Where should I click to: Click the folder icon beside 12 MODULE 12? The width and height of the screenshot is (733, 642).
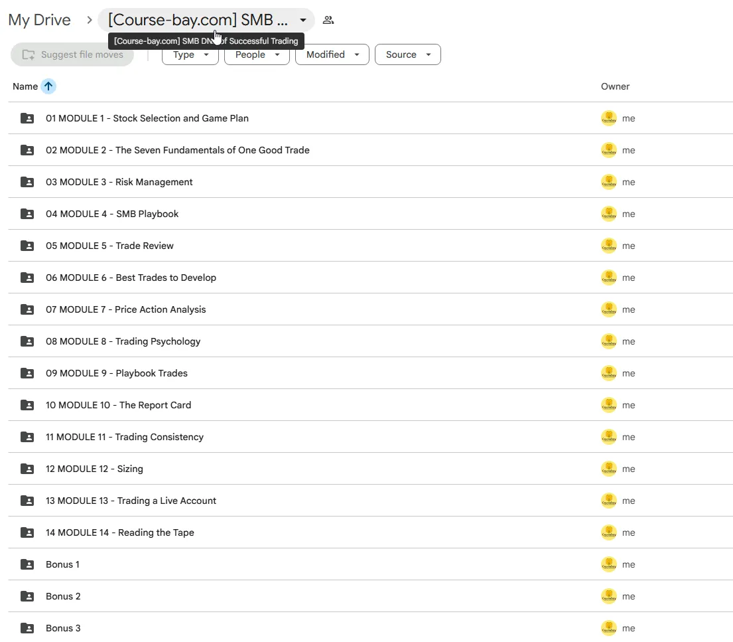tap(27, 469)
